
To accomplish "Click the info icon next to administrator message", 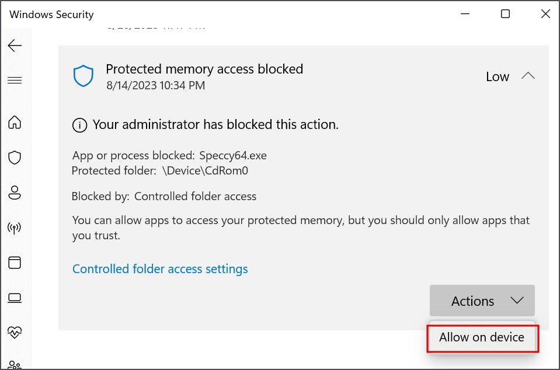I will [x=79, y=125].
